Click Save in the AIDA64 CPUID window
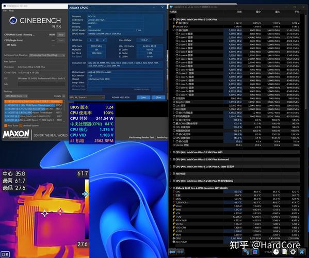Viewport: 309px width, 258px height. coord(143,98)
